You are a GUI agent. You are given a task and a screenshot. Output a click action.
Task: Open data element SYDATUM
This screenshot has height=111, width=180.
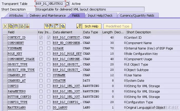point(59,81)
